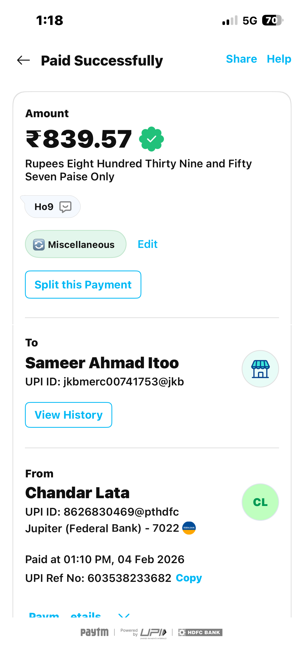Share the payment receipt
Image resolution: width=304 pixels, height=658 pixels.
pyautogui.click(x=241, y=59)
